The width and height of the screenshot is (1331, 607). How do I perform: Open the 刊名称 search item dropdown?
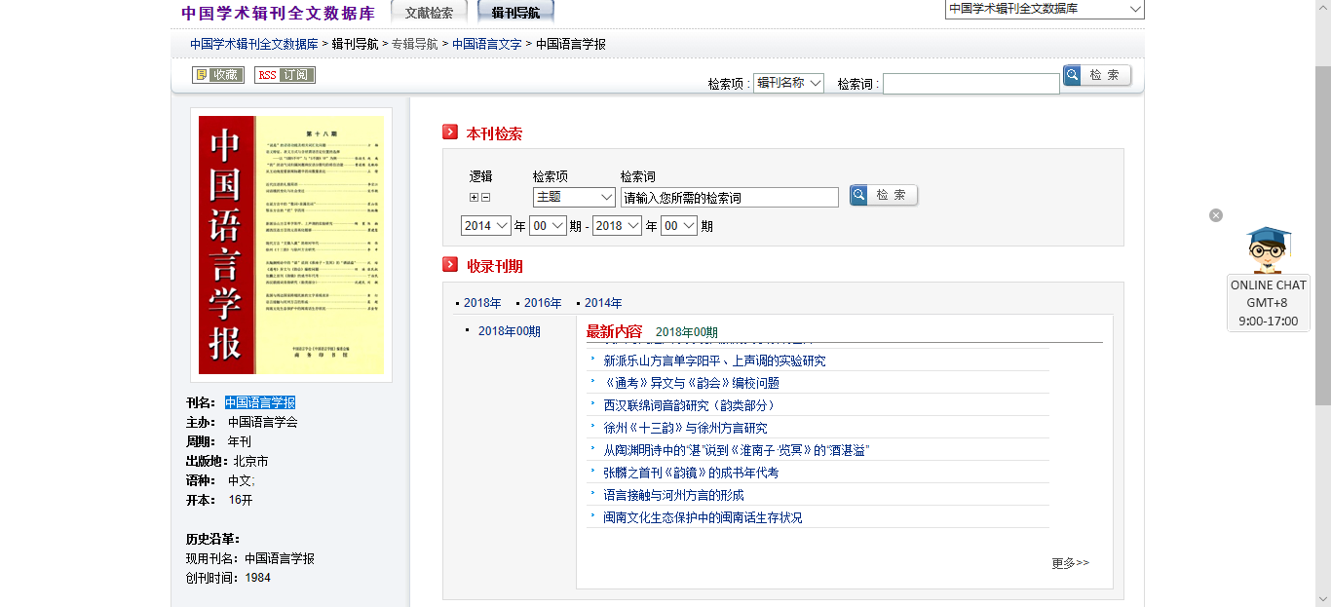click(789, 84)
